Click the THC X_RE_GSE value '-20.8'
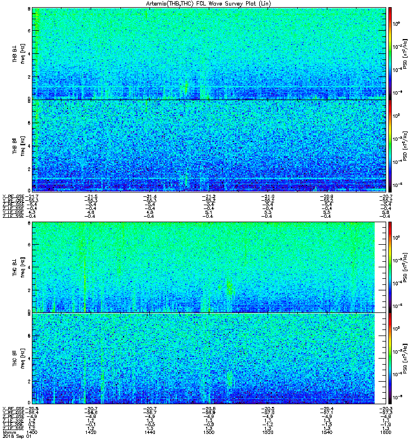Viewport: 412px width, 440px height. [x=31, y=409]
